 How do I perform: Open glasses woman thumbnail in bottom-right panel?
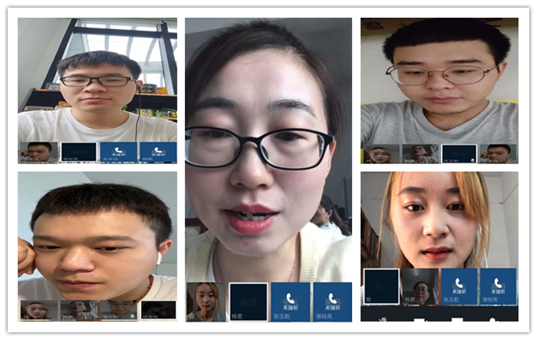[x=420, y=286]
